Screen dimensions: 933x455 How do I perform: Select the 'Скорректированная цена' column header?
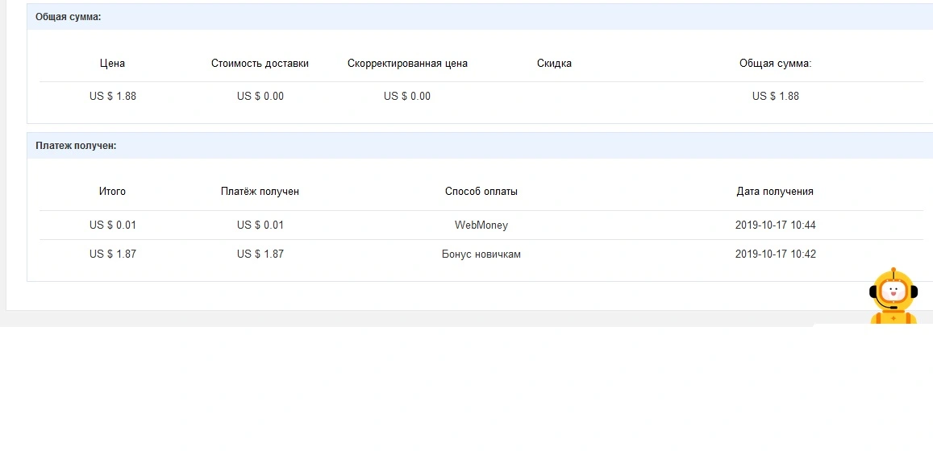tap(407, 64)
